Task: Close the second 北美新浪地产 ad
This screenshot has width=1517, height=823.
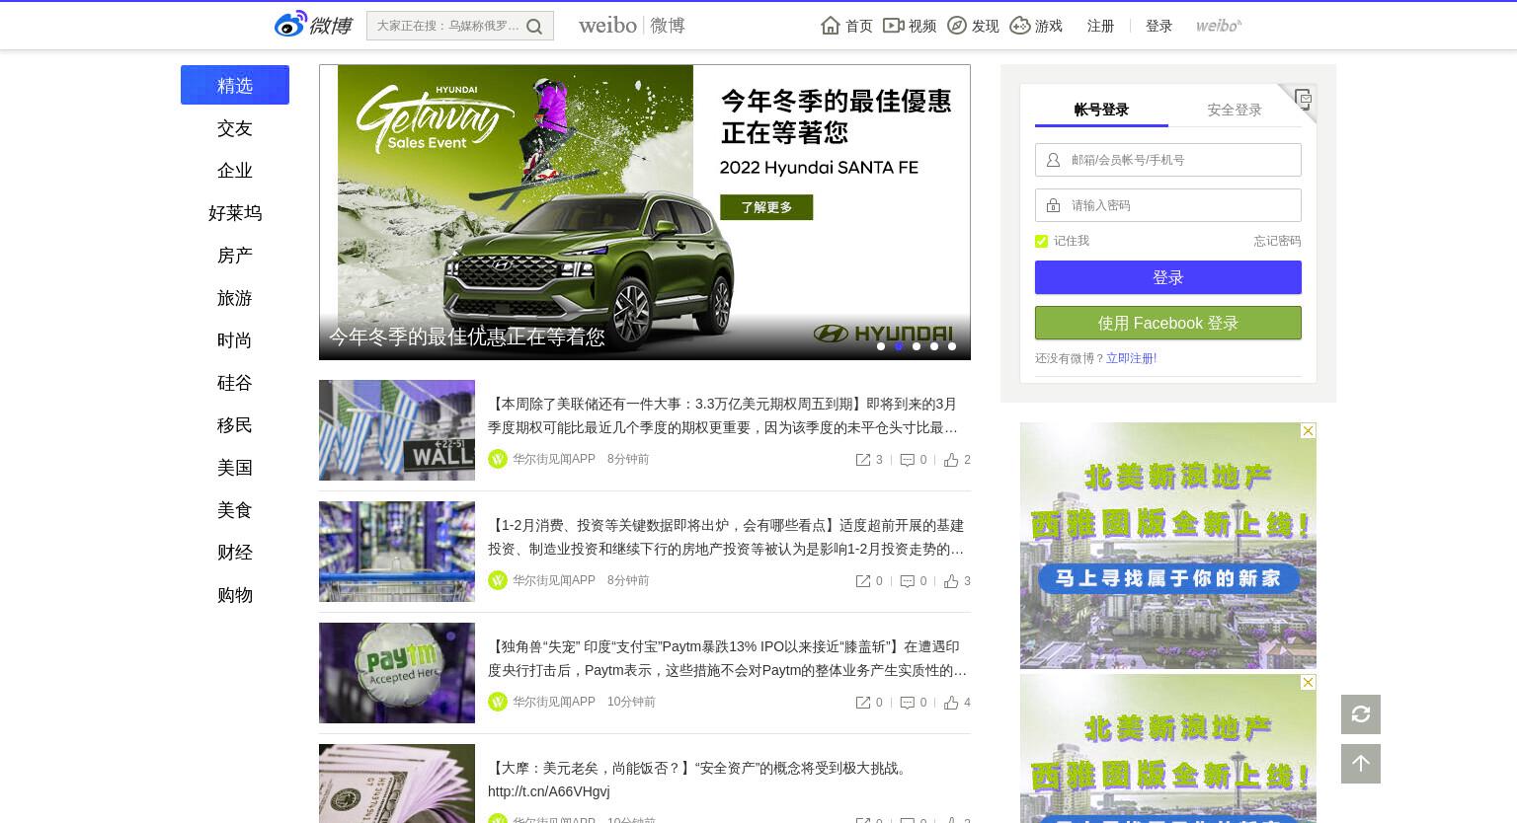Action: [x=1308, y=683]
